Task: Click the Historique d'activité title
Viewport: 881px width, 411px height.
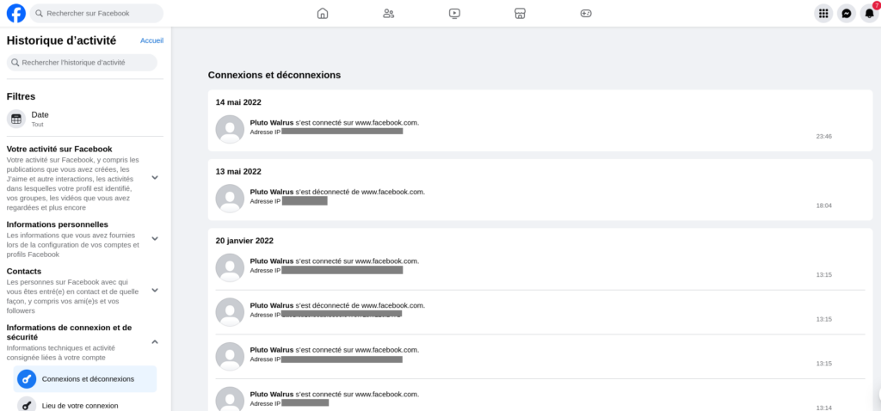Action: pyautogui.click(x=61, y=40)
